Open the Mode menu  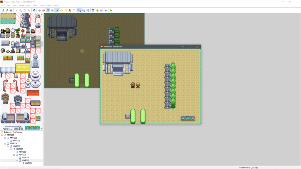click(21, 6)
